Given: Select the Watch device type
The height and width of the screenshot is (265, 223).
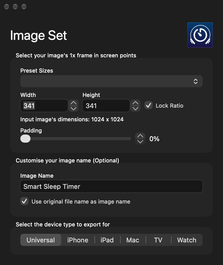Looking at the screenshot, I should point(187,240).
